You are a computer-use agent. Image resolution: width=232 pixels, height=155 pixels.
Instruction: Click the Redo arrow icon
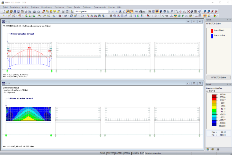[x=38, y=12]
